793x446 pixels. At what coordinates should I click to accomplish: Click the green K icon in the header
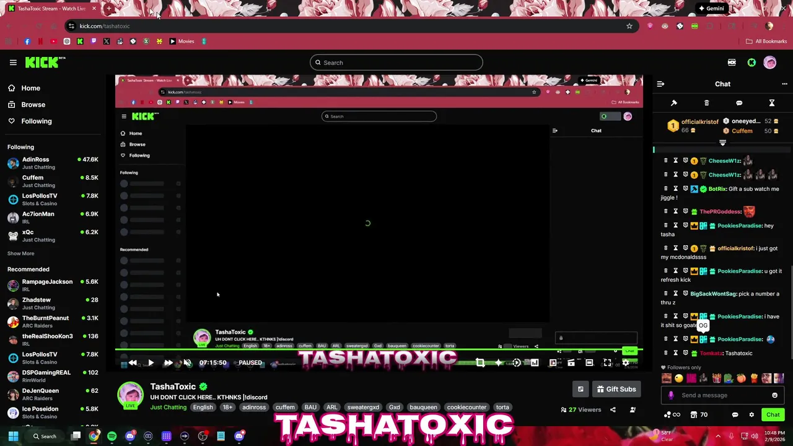(x=751, y=63)
